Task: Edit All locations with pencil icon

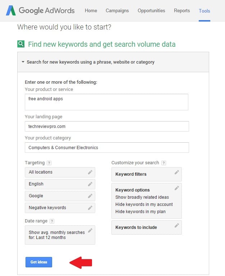Action: click(90, 172)
